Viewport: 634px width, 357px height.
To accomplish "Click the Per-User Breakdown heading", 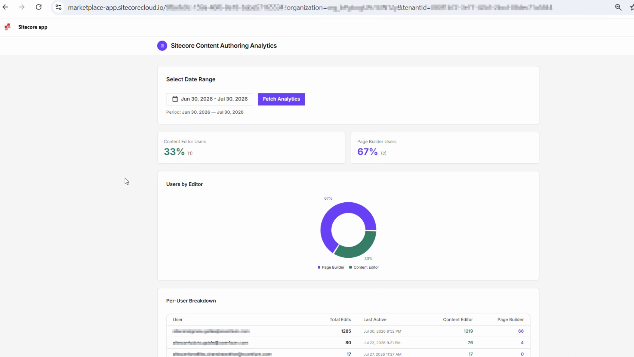I will pos(191,301).
